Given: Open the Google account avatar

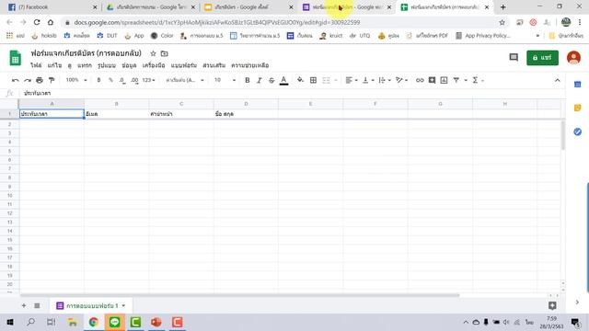Looking at the screenshot, I should pos(573,57).
